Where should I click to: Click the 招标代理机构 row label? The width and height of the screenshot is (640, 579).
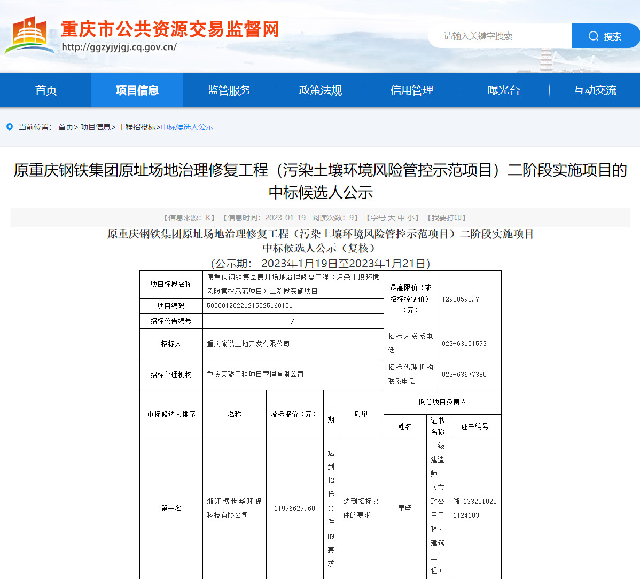pyautogui.click(x=171, y=375)
